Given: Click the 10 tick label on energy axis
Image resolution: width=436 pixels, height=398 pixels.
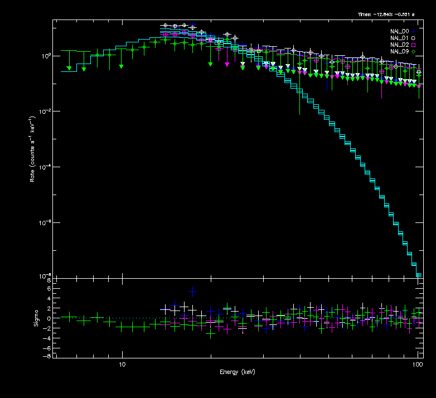Looking at the screenshot, I should tap(122, 364).
